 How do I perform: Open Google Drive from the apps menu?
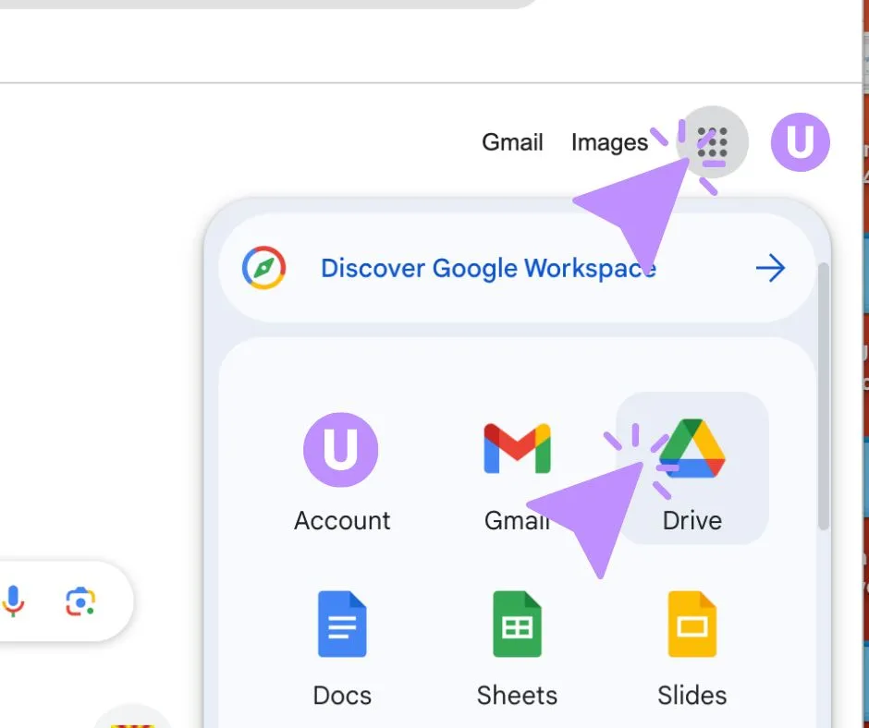[692, 450]
